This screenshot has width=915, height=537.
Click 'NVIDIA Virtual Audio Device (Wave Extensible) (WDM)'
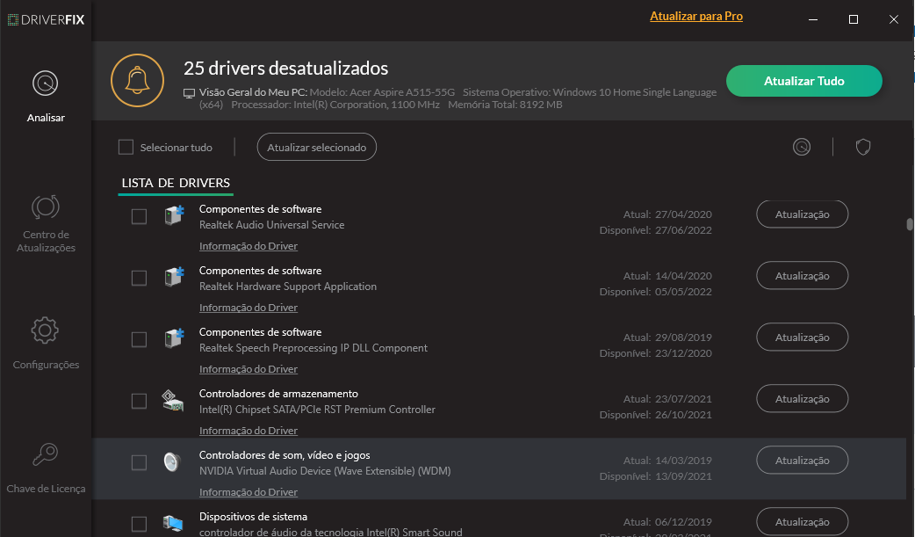pos(325,471)
